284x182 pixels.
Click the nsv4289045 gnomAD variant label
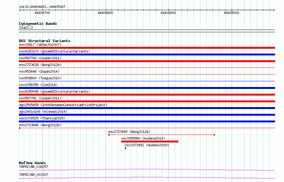55,91
